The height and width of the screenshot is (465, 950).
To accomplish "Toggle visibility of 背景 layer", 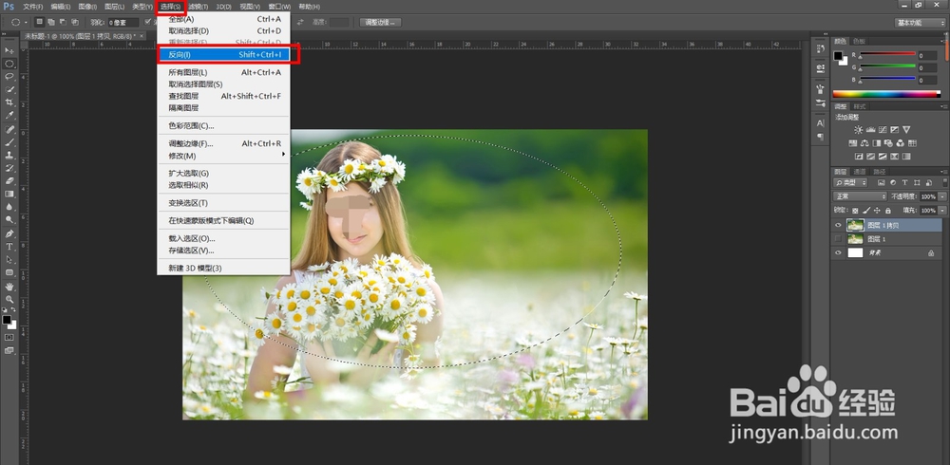I will (838, 253).
